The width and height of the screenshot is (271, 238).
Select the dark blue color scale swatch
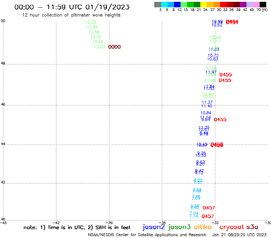[x=177, y=4]
